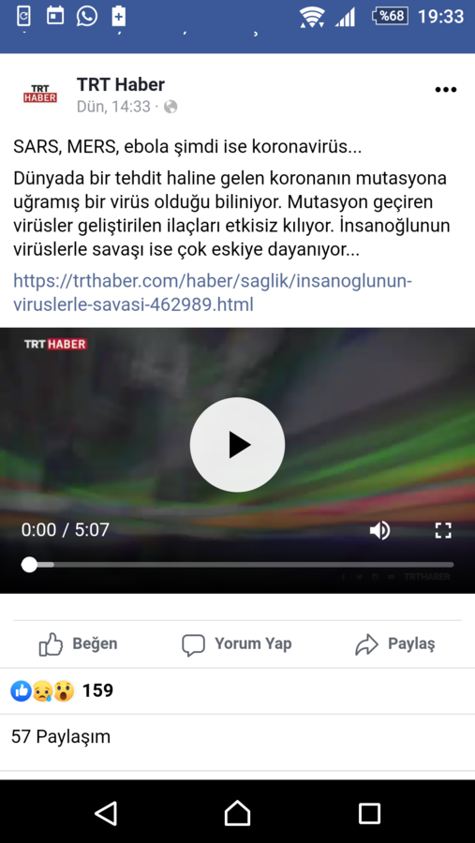Tap the TRT Haber profile logo
This screenshot has height=843, width=475.
[40, 94]
